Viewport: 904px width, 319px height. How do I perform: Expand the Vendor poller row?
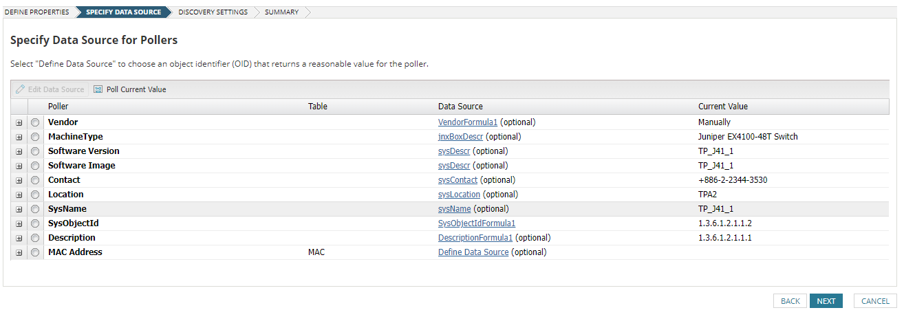19,122
